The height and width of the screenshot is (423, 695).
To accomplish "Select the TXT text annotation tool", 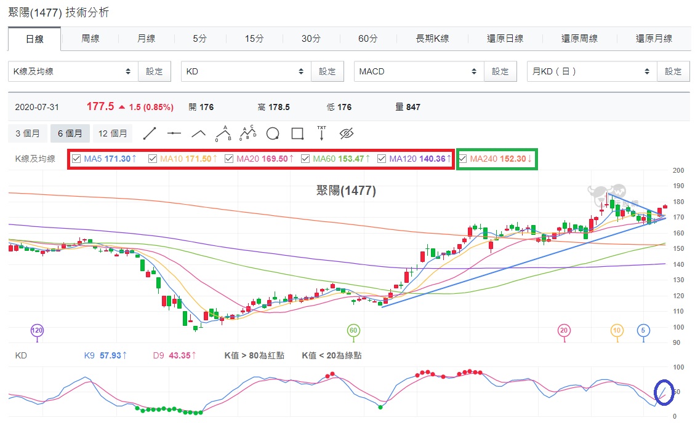I will 321,133.
